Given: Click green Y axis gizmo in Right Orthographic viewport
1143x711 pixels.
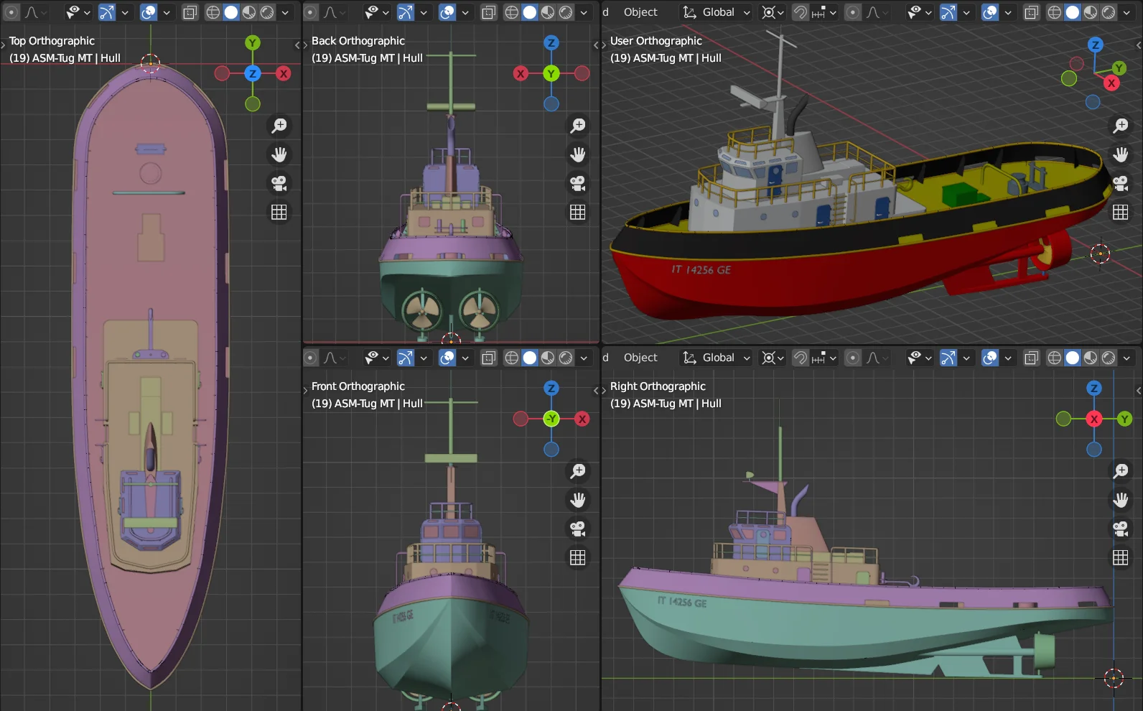Looking at the screenshot, I should 1125,419.
